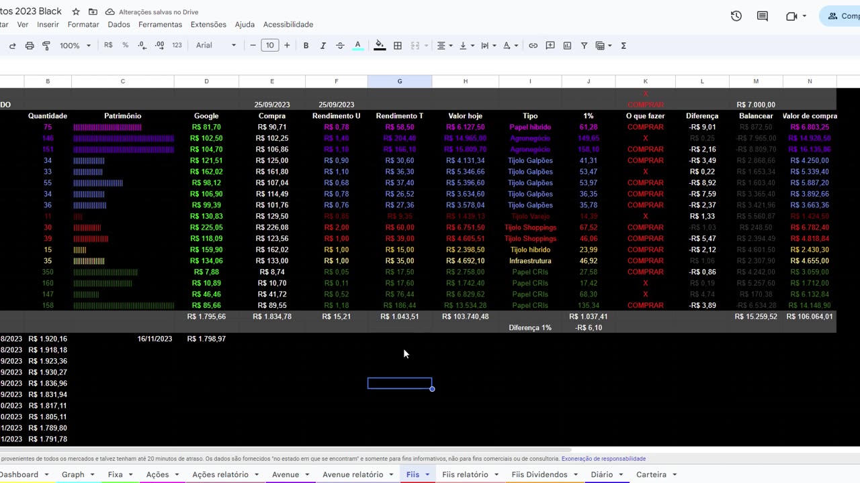
Task: Open the zoom 100% dropdown
Action: 75,46
